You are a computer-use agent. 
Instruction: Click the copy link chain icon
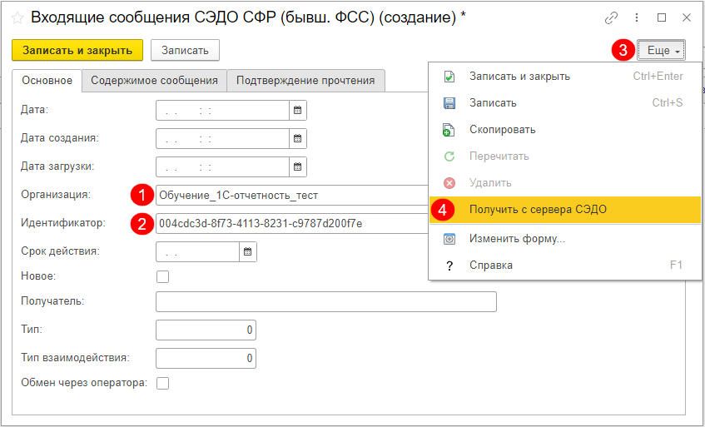pos(612,17)
